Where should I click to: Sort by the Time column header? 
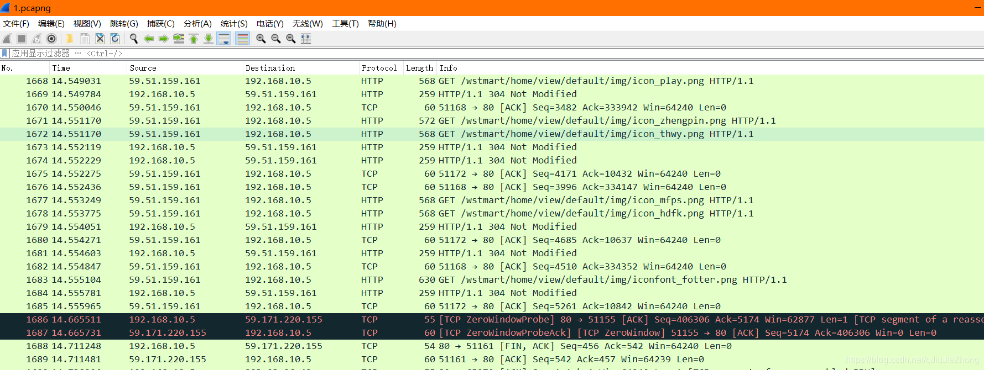[88, 68]
